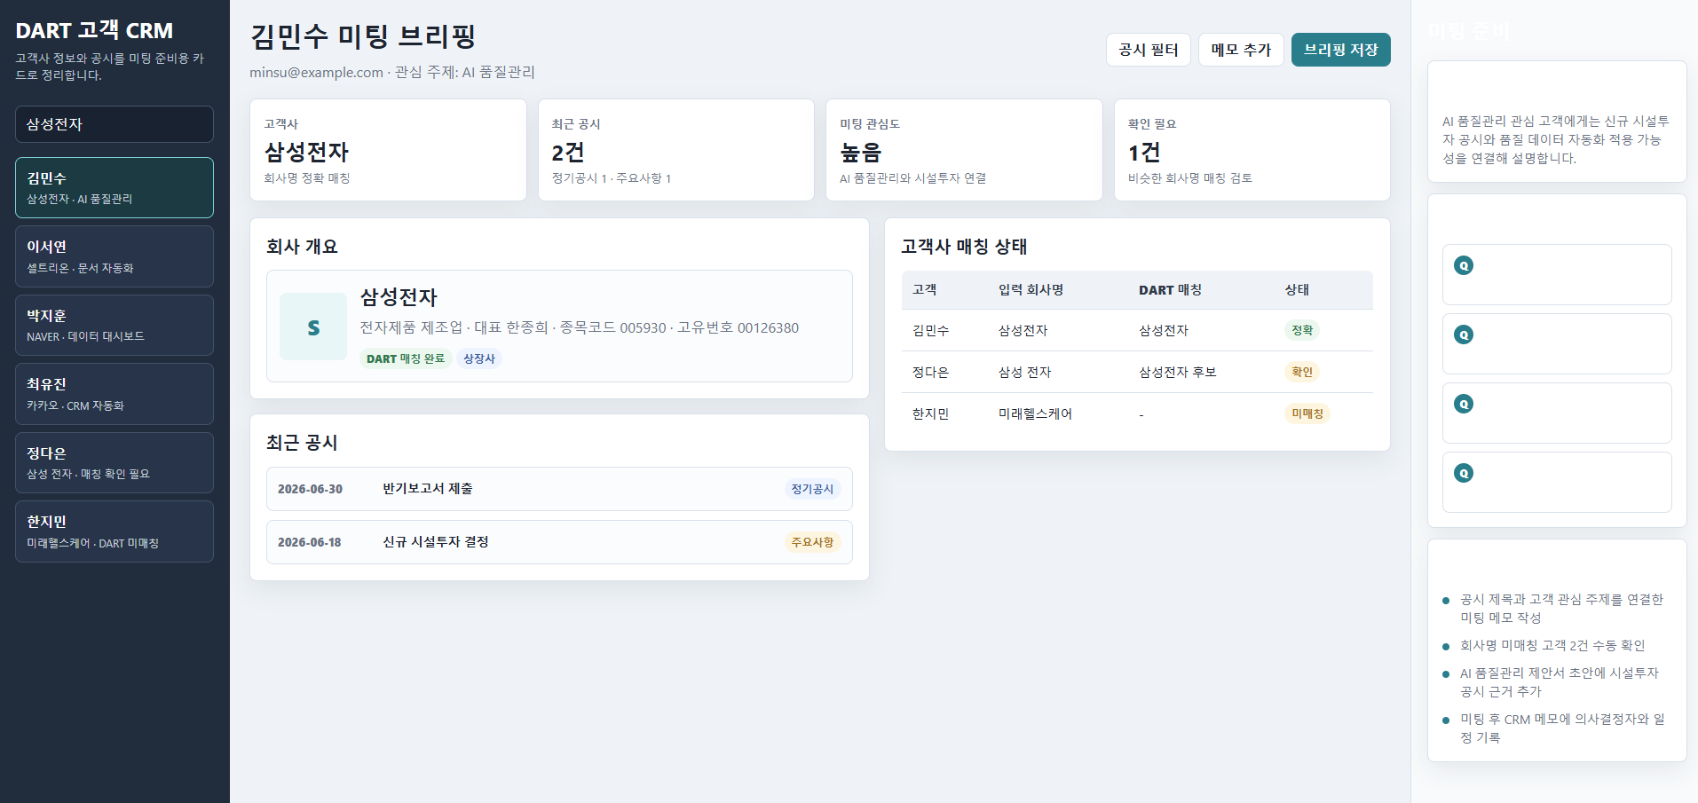The height and width of the screenshot is (803, 1698).
Task: Click the 확인 status badge for 정다은
Action: point(1302,372)
